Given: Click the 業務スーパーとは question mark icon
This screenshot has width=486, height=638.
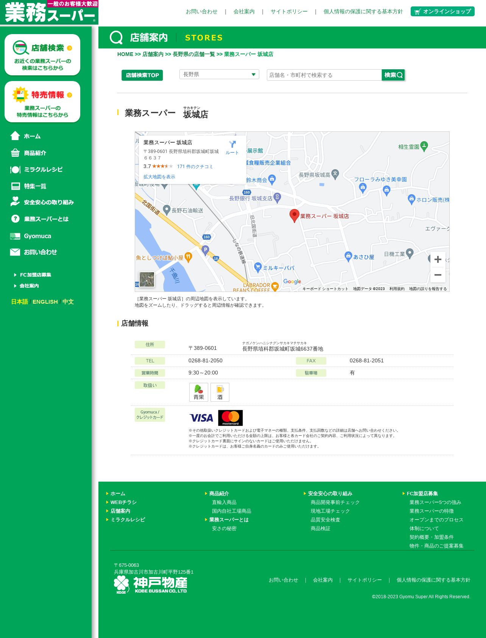Looking at the screenshot, I should coord(15,218).
